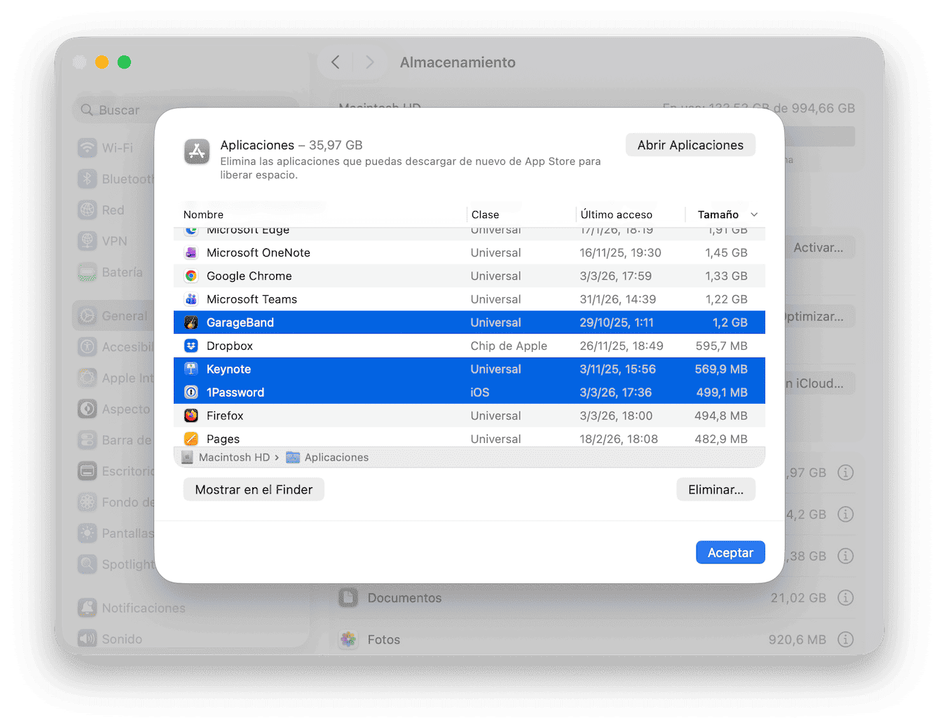939x727 pixels.
Task: Click the Documentos icon in storage list
Action: (x=348, y=598)
